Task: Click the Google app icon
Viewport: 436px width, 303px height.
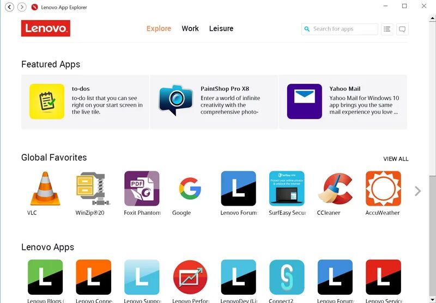Action: (190, 188)
